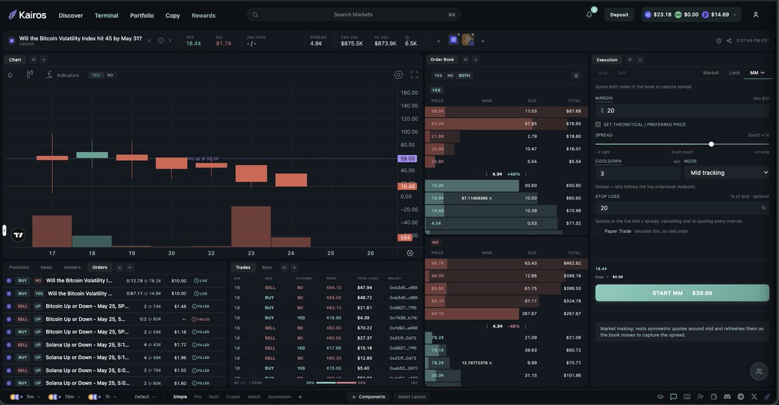Open the Rewards nav item
The image size is (779, 405).
203,15
